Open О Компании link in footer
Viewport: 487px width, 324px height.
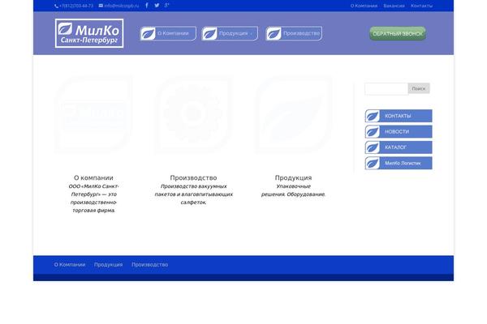70,265
